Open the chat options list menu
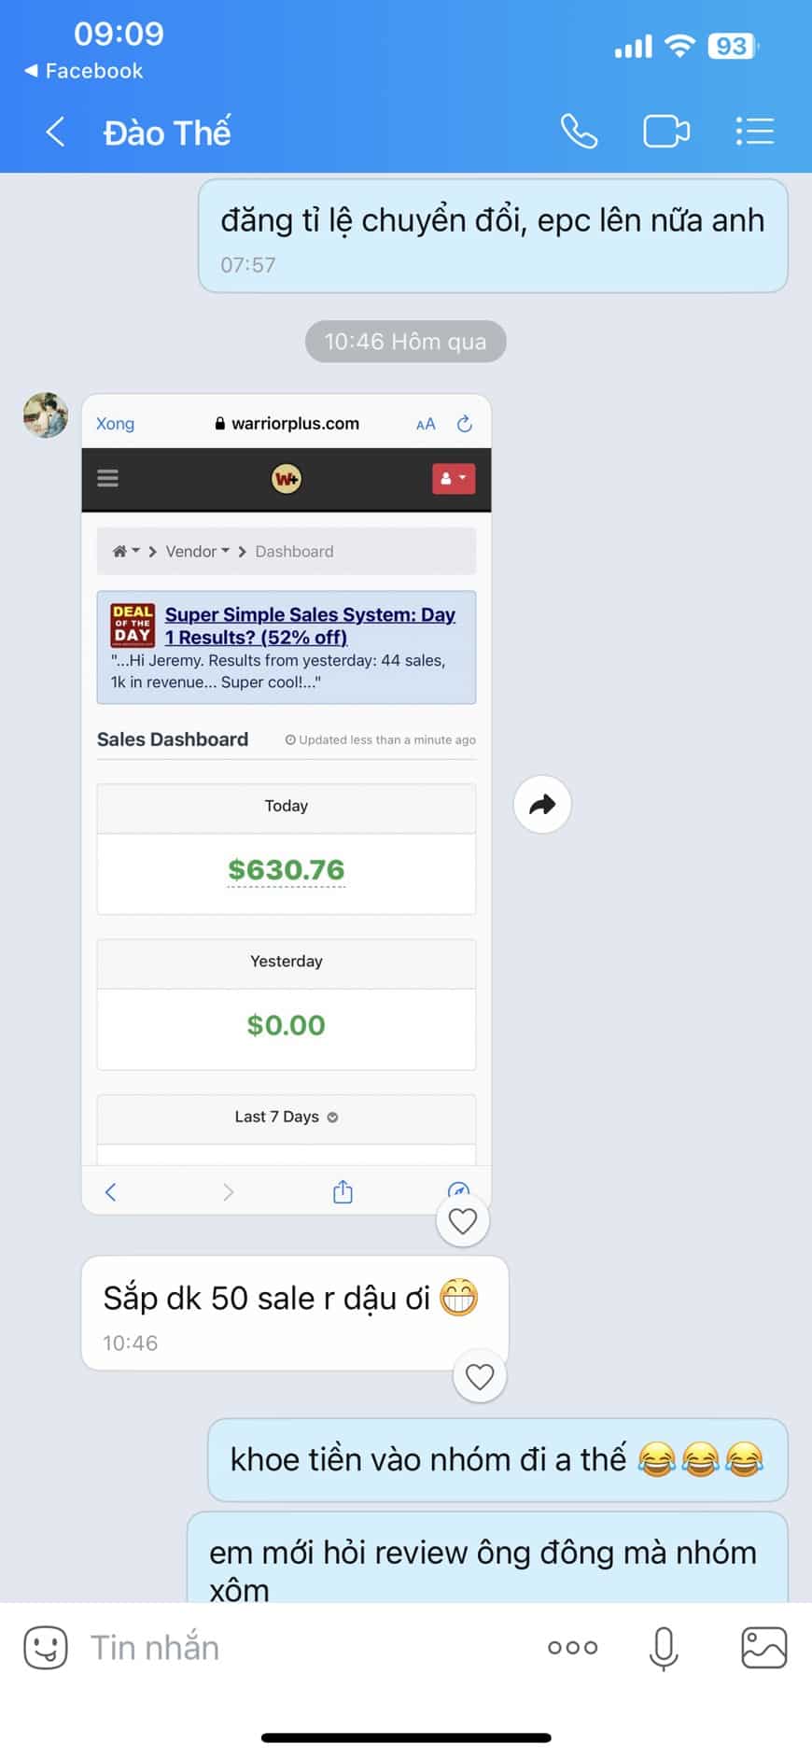This screenshot has width=812, height=1758. click(x=755, y=132)
